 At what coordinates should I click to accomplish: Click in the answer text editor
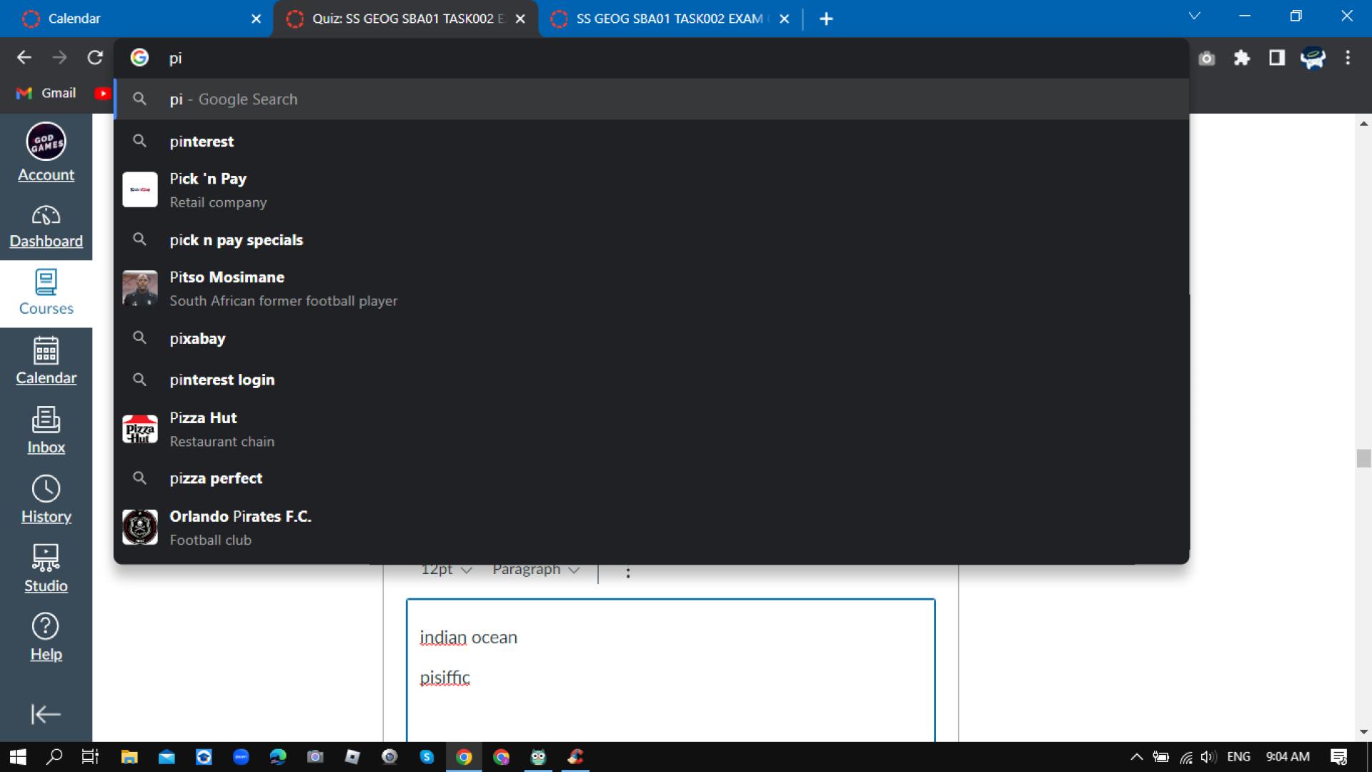[x=670, y=670]
